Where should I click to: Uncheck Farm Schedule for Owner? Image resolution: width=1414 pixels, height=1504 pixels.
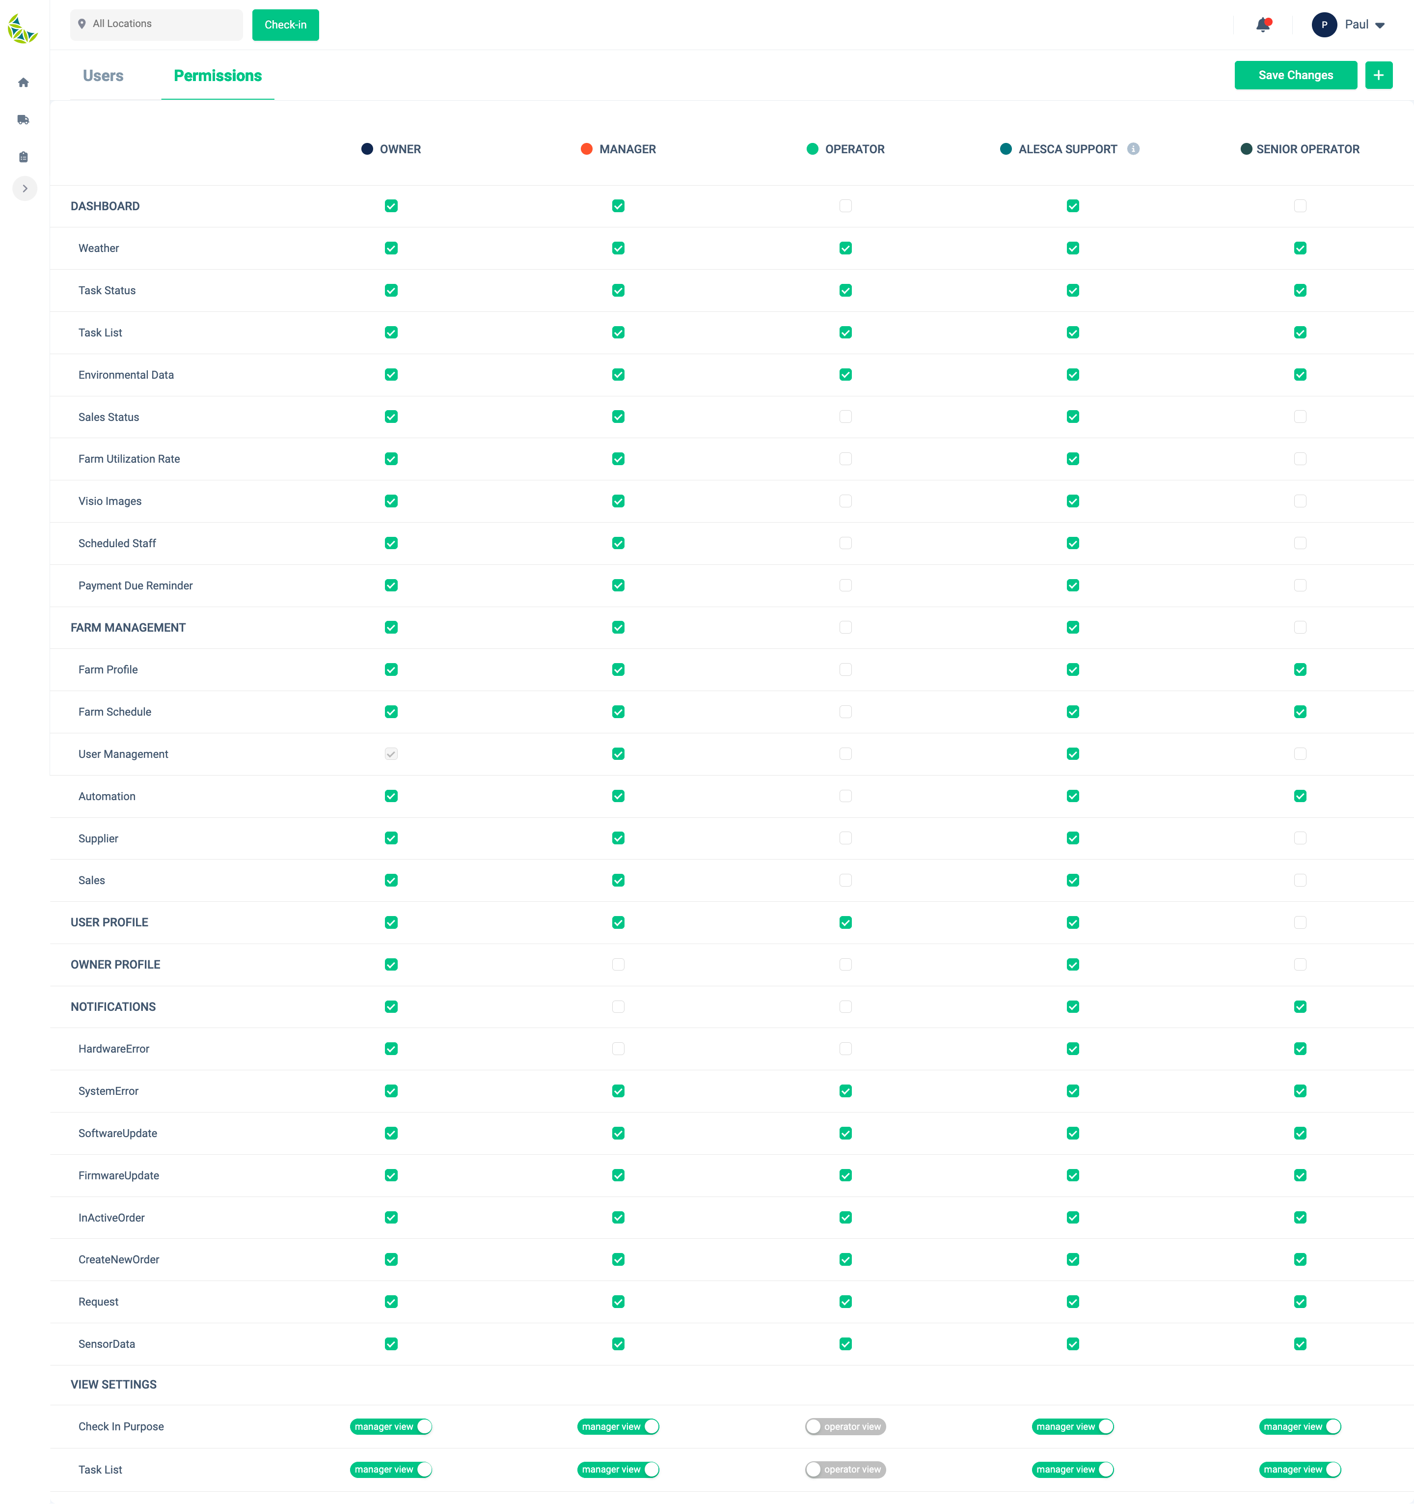pyautogui.click(x=391, y=712)
